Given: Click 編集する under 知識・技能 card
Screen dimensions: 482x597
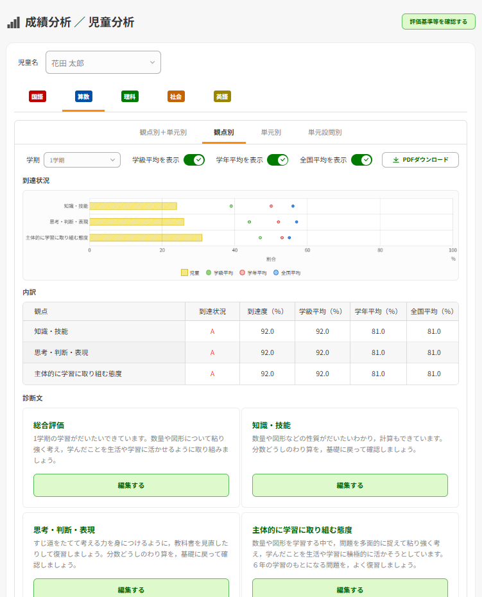Looking at the screenshot, I should coord(350,485).
